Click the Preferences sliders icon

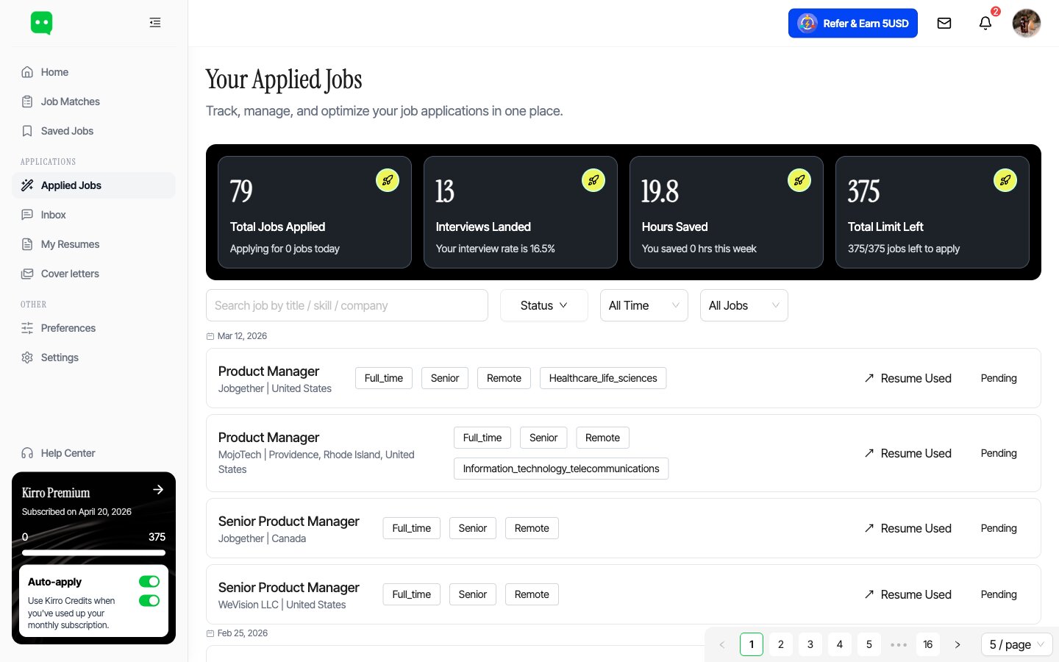(27, 328)
